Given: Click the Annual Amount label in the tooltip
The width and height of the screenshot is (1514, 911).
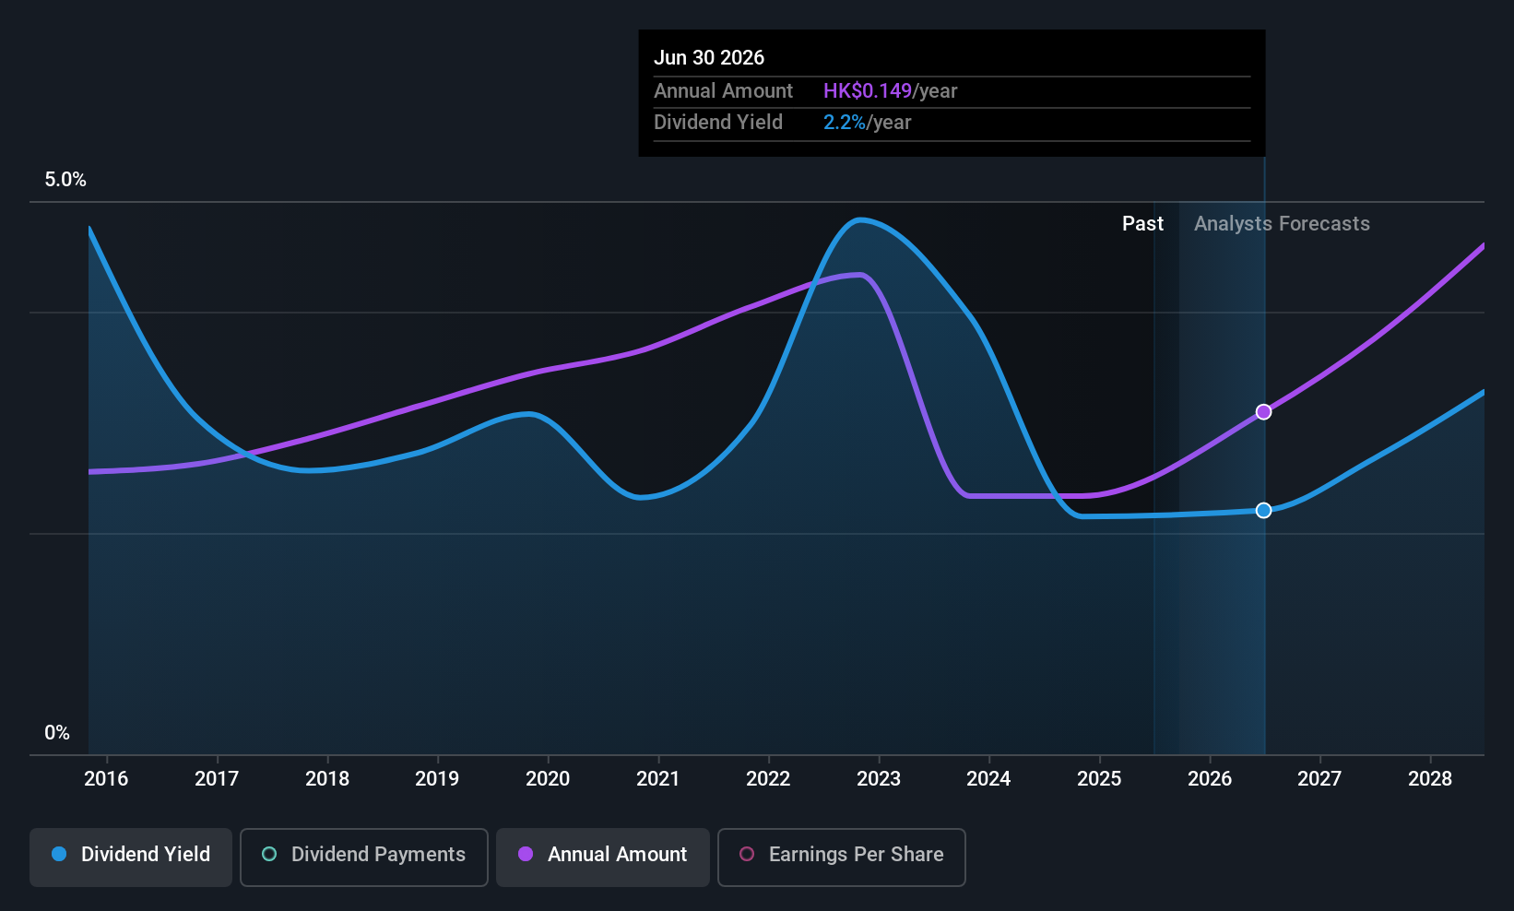Looking at the screenshot, I should (x=723, y=91).
